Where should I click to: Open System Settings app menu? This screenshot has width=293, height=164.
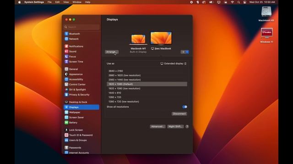tap(34, 2)
